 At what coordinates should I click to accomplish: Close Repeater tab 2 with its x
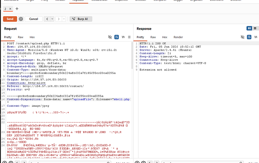click(10, 9)
